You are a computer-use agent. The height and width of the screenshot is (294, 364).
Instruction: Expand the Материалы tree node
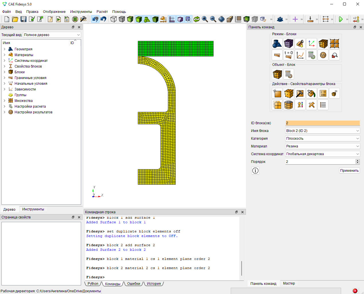pyautogui.click(x=4, y=55)
